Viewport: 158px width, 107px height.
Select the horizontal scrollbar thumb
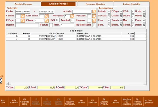(10, 84)
